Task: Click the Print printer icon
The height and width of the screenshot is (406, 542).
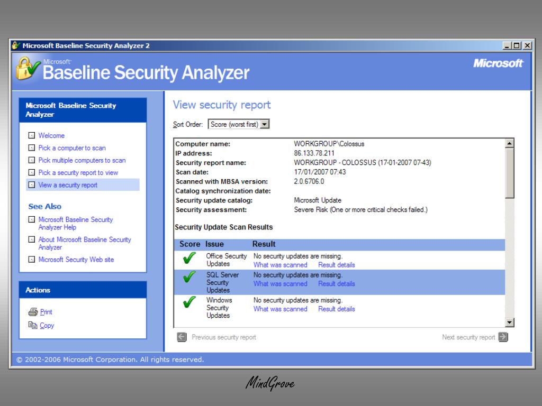Action: pos(33,312)
